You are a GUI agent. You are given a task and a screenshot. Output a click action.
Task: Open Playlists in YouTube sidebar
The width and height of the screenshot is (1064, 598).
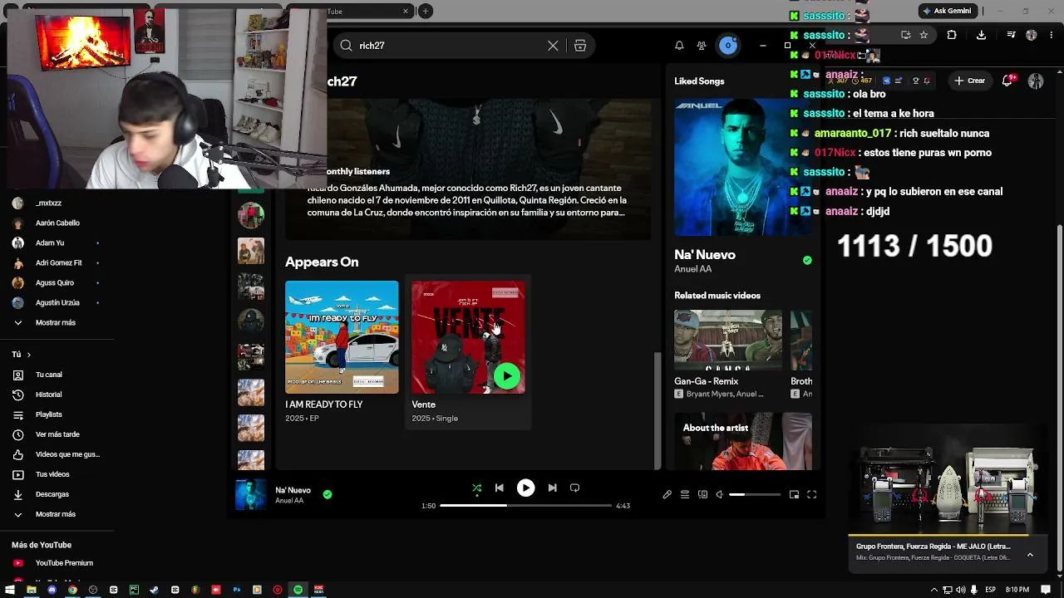49,414
